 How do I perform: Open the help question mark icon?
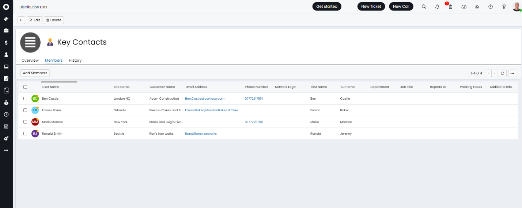pyautogui.click(x=504, y=7)
